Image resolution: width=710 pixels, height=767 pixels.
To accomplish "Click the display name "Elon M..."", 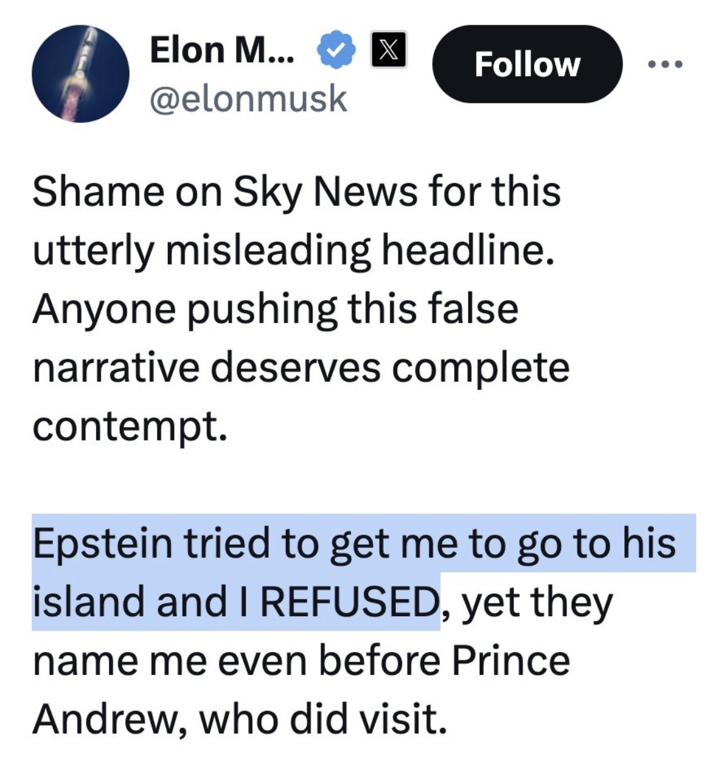I will click(x=222, y=50).
